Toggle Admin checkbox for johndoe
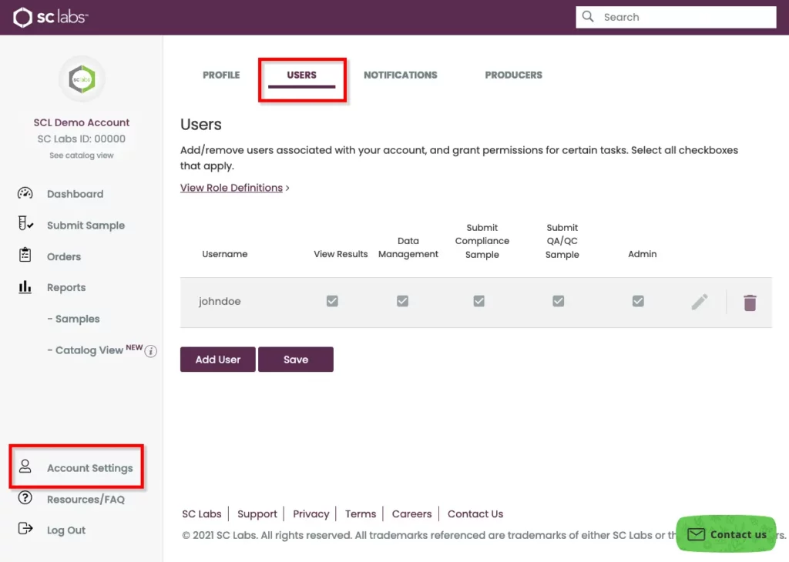 [638, 301]
